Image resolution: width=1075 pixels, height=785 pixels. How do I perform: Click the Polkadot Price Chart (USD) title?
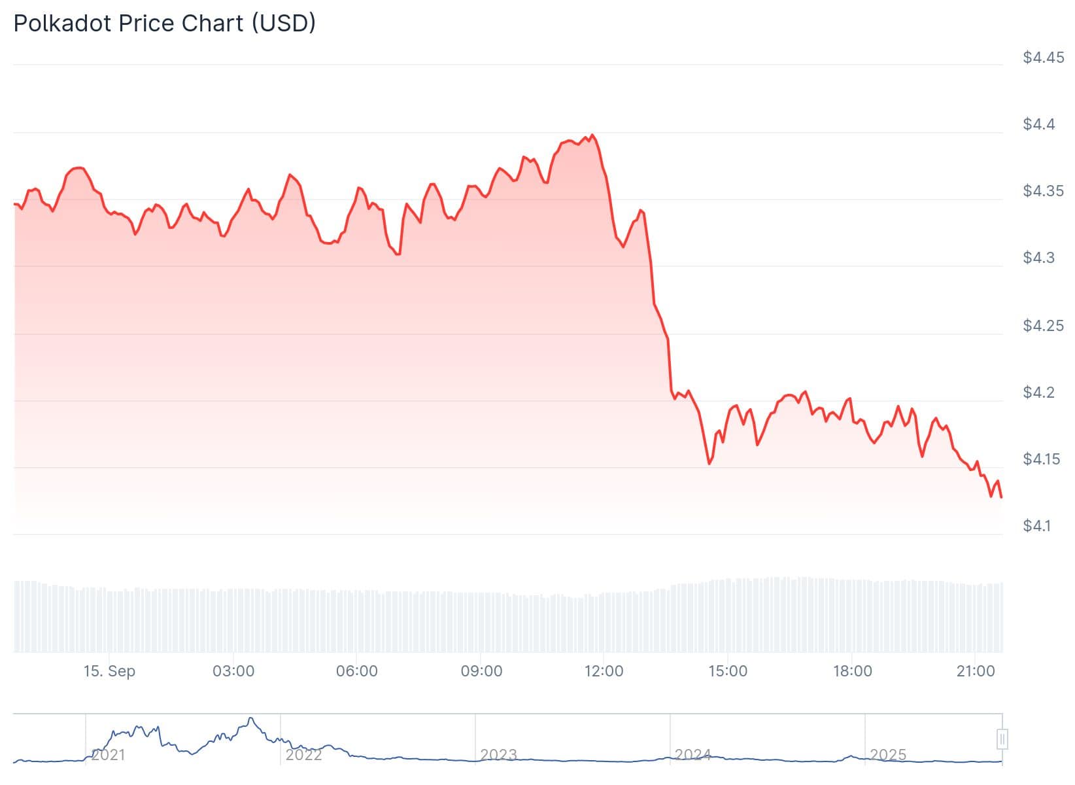(x=165, y=23)
